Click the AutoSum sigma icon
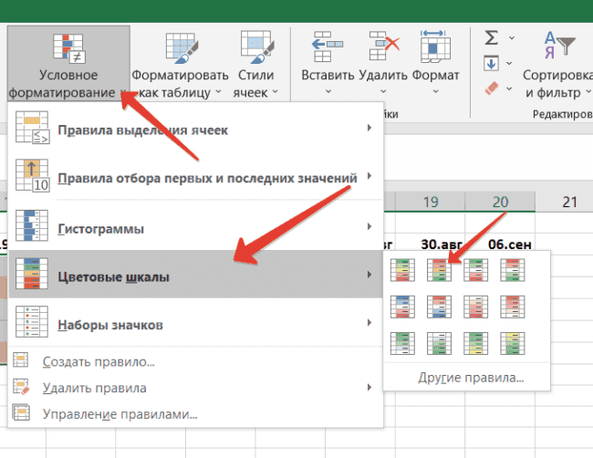 tap(492, 37)
